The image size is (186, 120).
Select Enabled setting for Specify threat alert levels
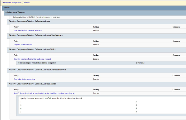[x=96, y=93]
